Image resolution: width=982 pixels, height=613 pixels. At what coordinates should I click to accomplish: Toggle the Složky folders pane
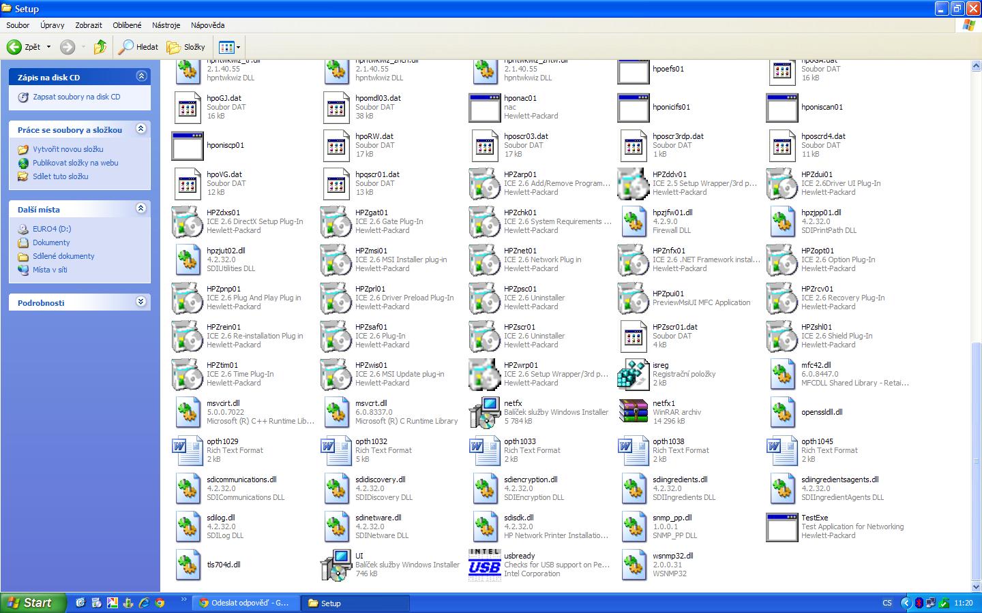tap(186, 47)
